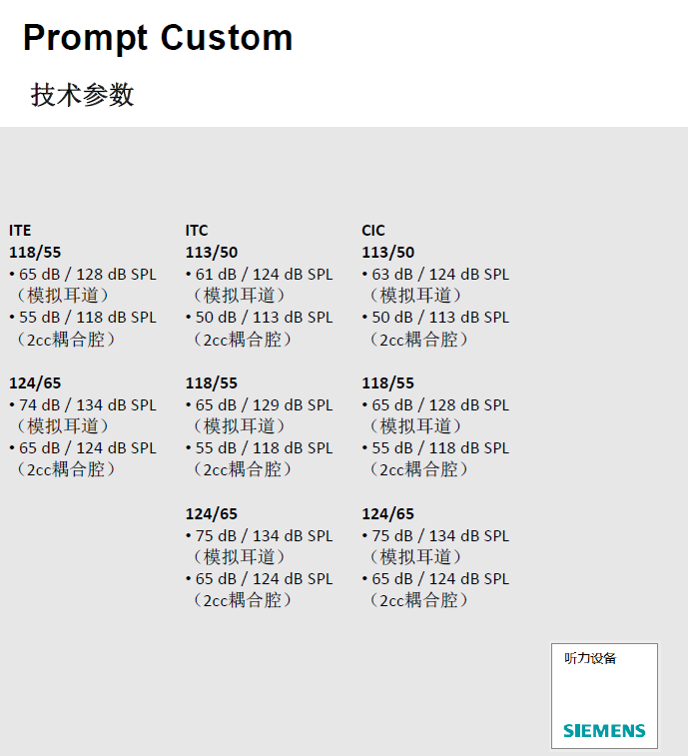Click 124/65 heading in ITE column
Viewport: 688px width, 756px height.
pyautogui.click(x=35, y=383)
